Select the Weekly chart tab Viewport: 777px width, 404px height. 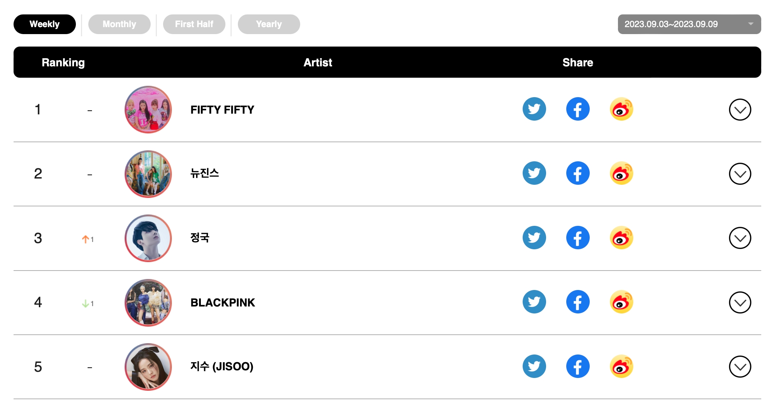pyautogui.click(x=44, y=24)
